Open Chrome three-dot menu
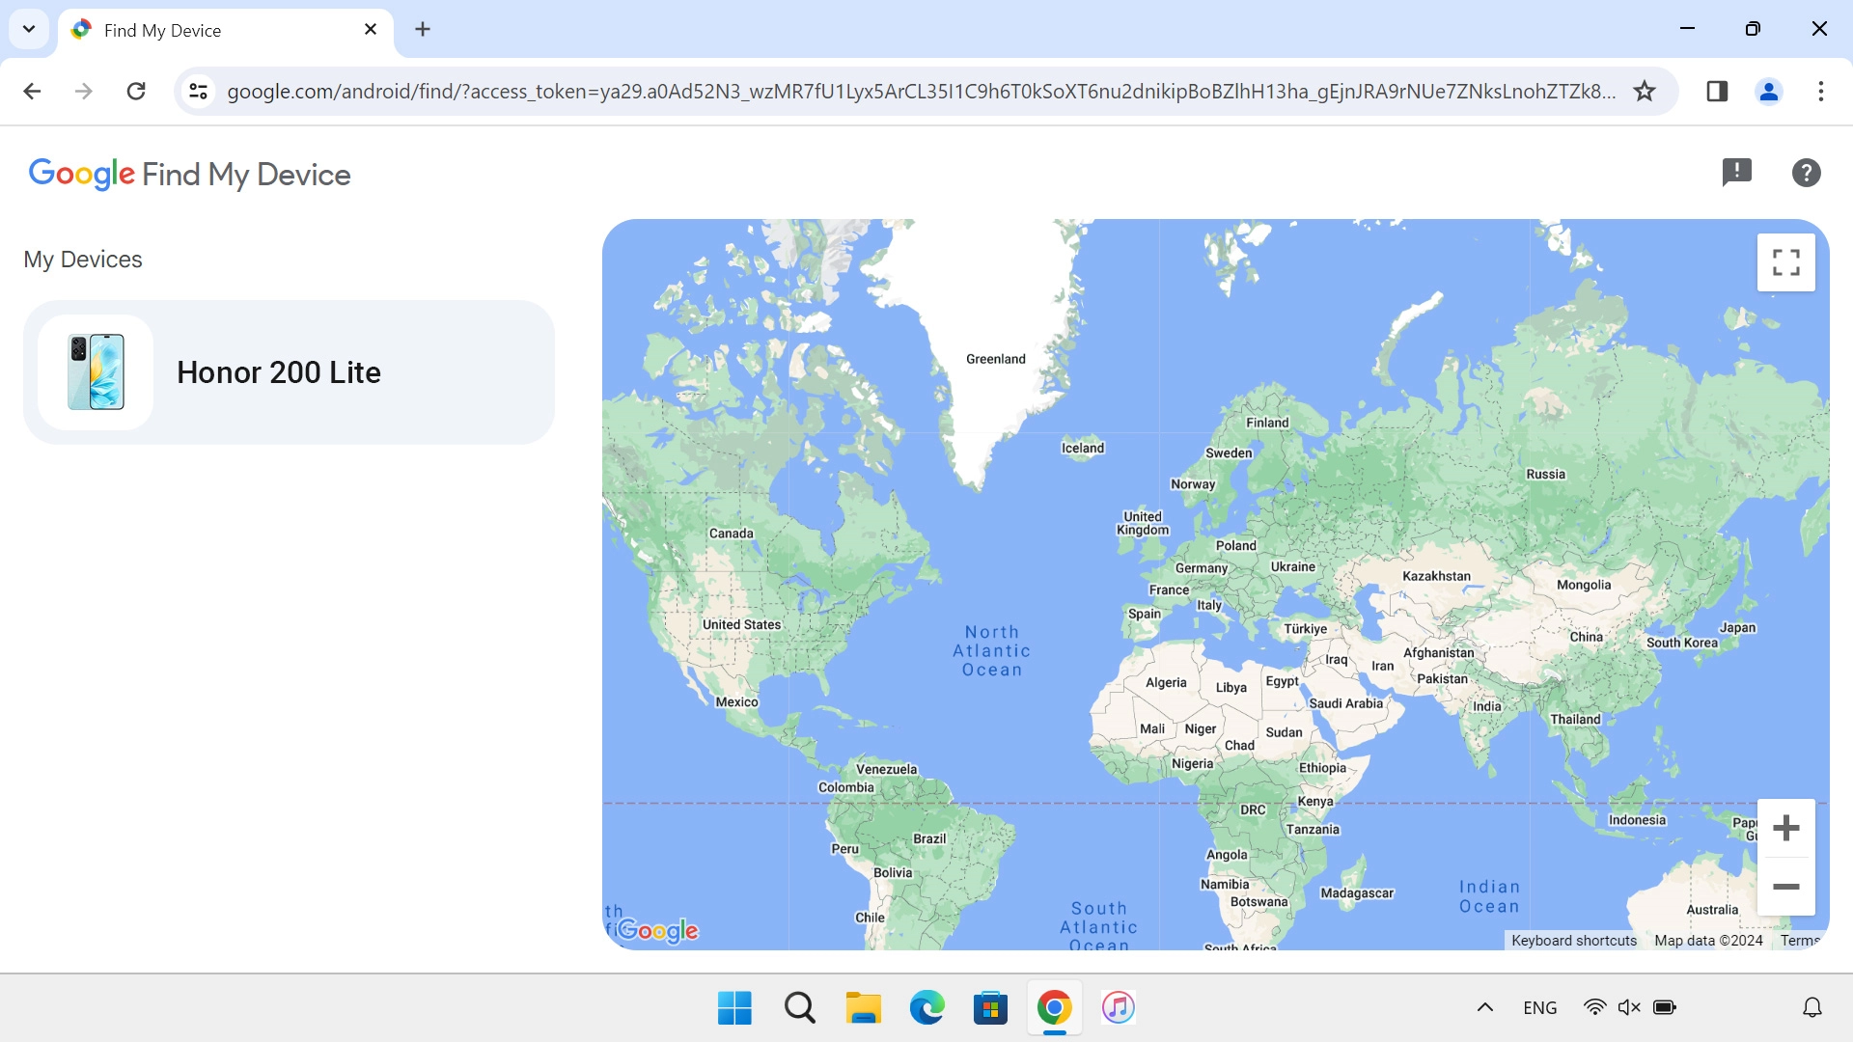 tap(1820, 91)
